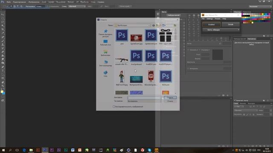Select the gift box file thumbnail

click(166, 35)
